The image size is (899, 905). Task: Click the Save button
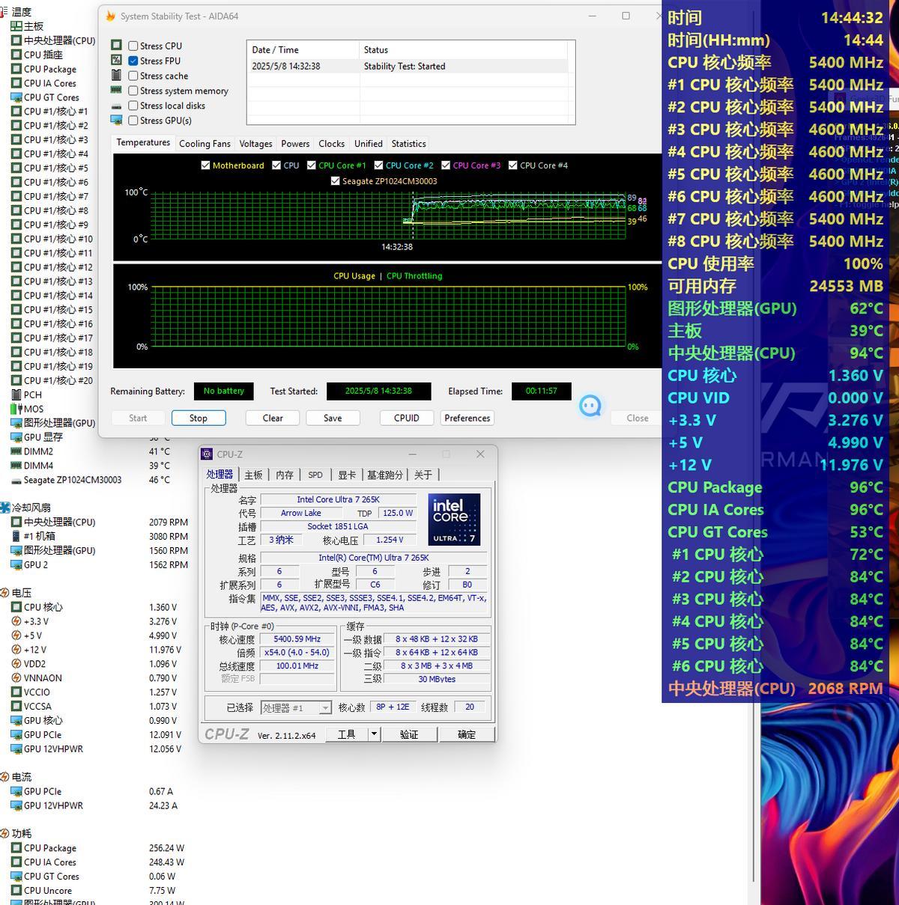(x=333, y=418)
